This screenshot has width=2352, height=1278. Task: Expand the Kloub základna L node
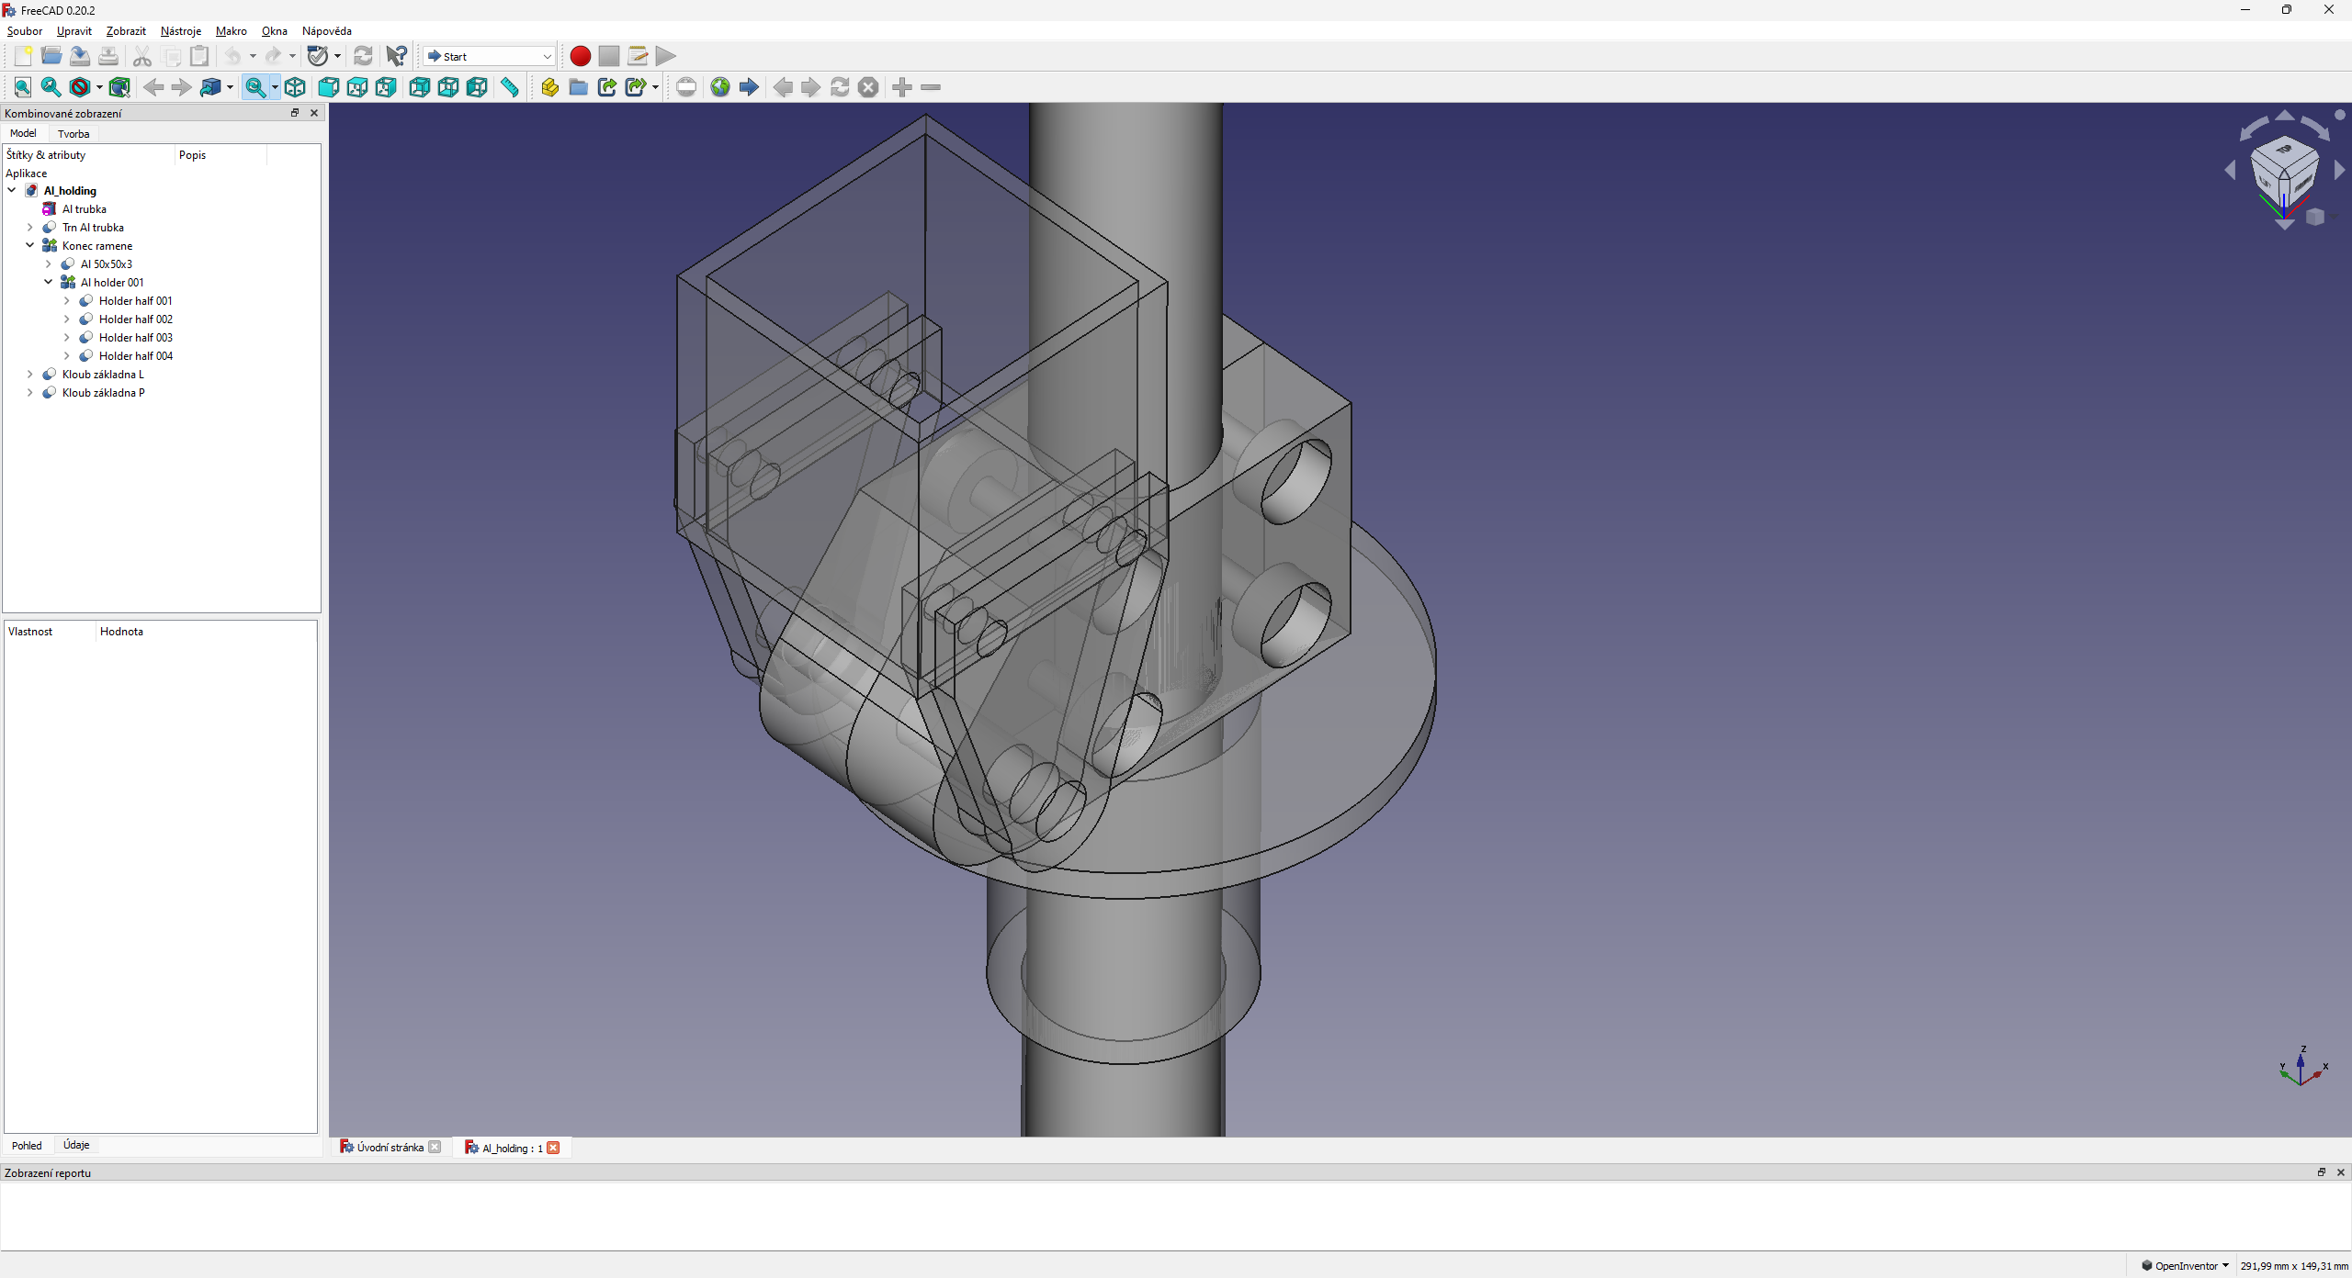click(30, 374)
